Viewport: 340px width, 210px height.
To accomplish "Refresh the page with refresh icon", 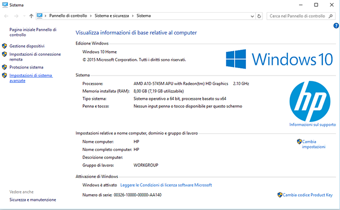I will (x=259, y=16).
